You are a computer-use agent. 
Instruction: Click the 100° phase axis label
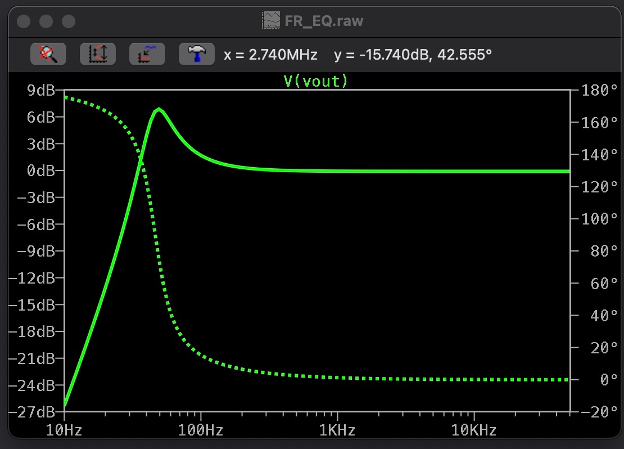[599, 218]
